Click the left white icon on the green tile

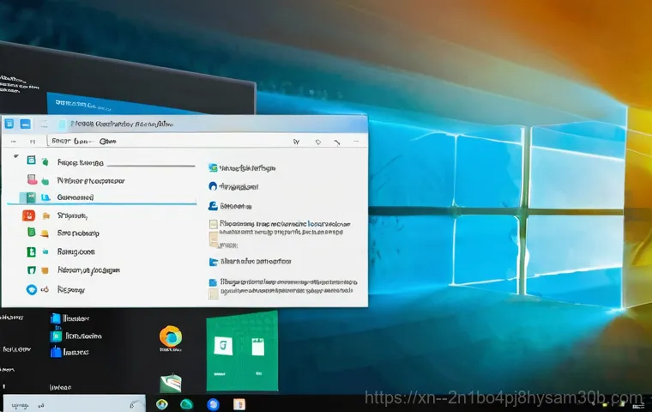click(x=220, y=348)
